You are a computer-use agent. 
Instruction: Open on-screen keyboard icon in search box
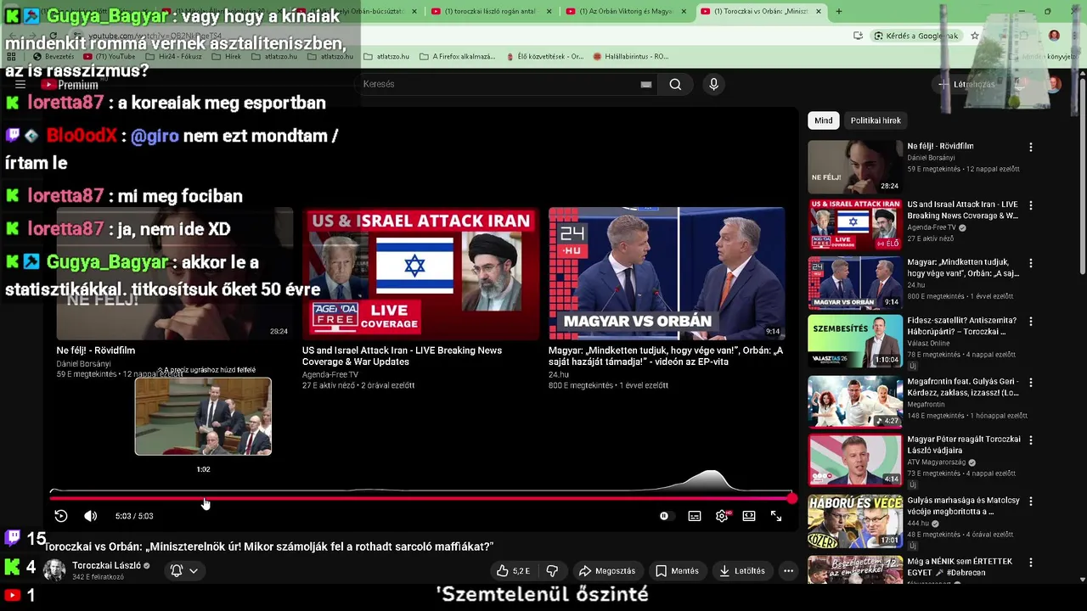click(646, 84)
